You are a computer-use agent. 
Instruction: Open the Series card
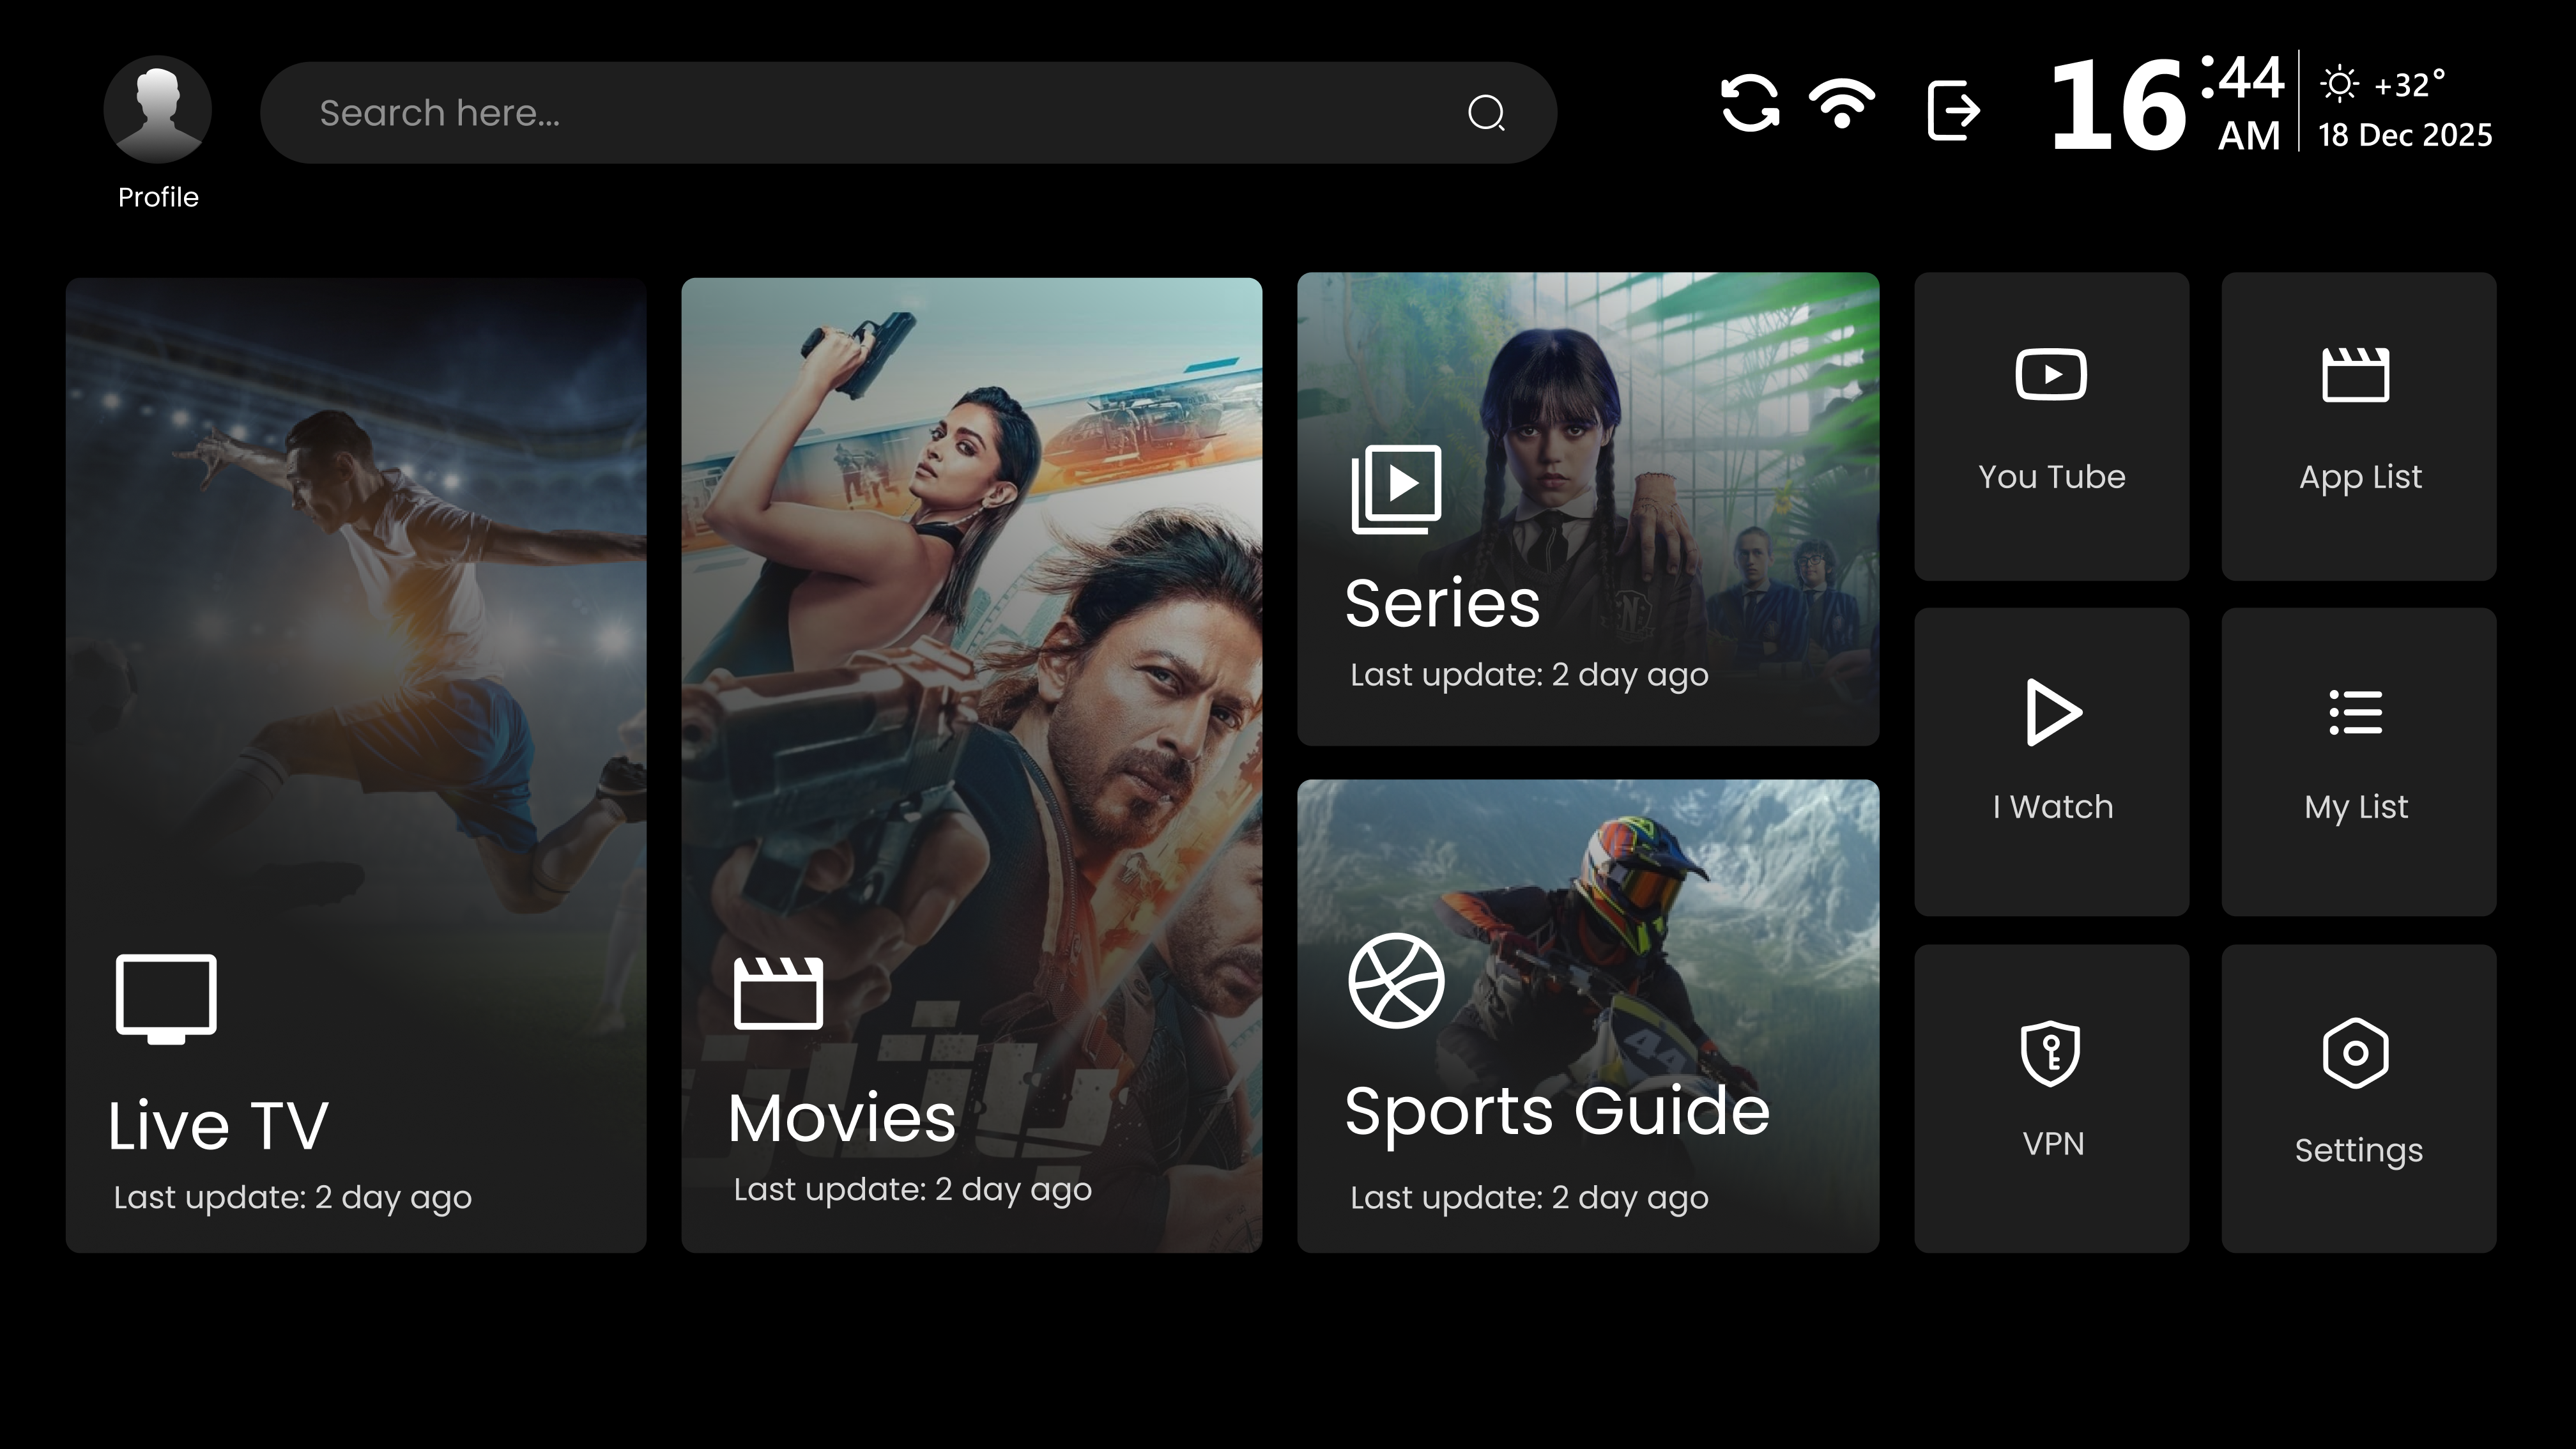(x=1588, y=509)
